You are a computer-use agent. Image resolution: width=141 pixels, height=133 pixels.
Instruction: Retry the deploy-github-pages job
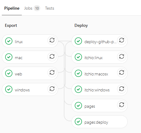pyautogui.click(x=122, y=40)
